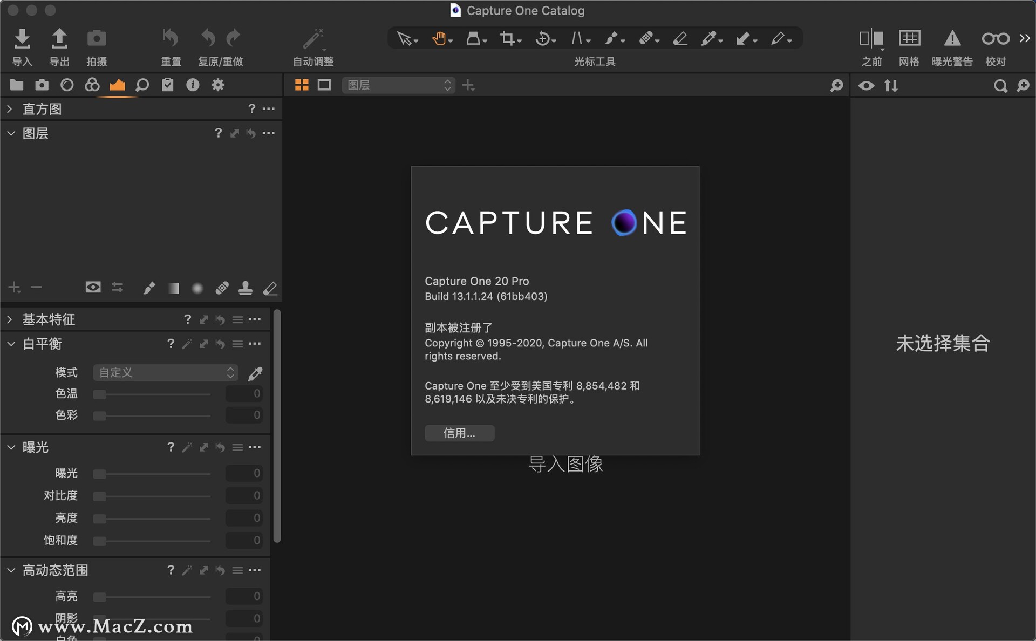Click the 导入 import icon
The width and height of the screenshot is (1036, 641).
(x=22, y=38)
